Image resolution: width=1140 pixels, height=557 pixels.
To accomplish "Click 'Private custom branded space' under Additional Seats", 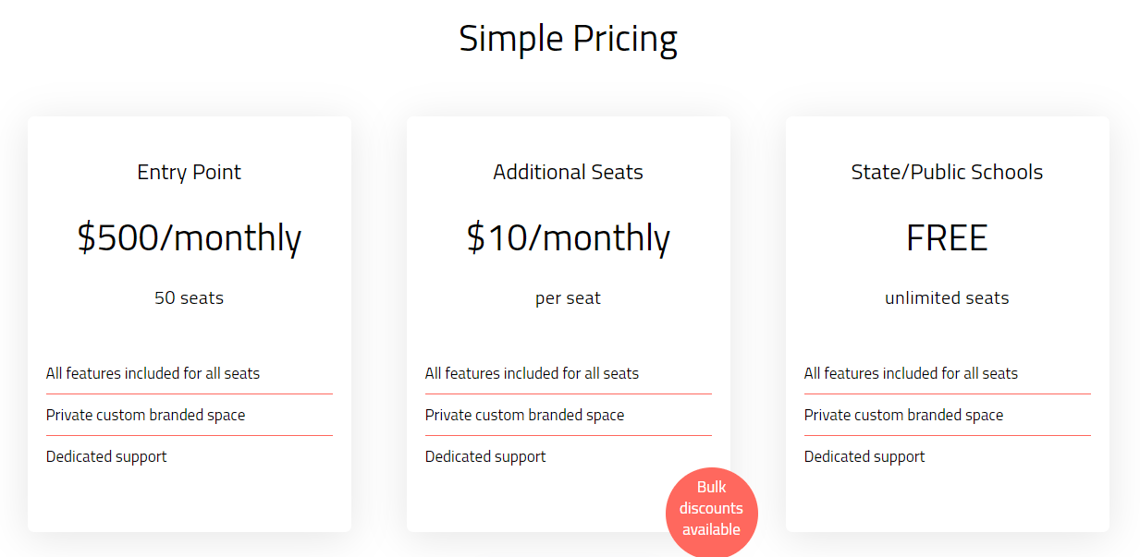I will (x=524, y=415).
